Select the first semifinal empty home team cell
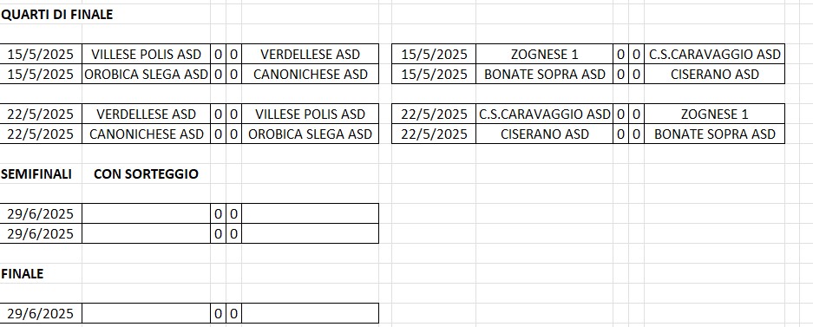The image size is (813, 327). coord(147,213)
